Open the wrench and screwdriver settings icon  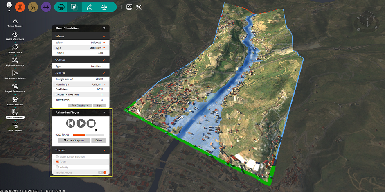tap(139, 7)
